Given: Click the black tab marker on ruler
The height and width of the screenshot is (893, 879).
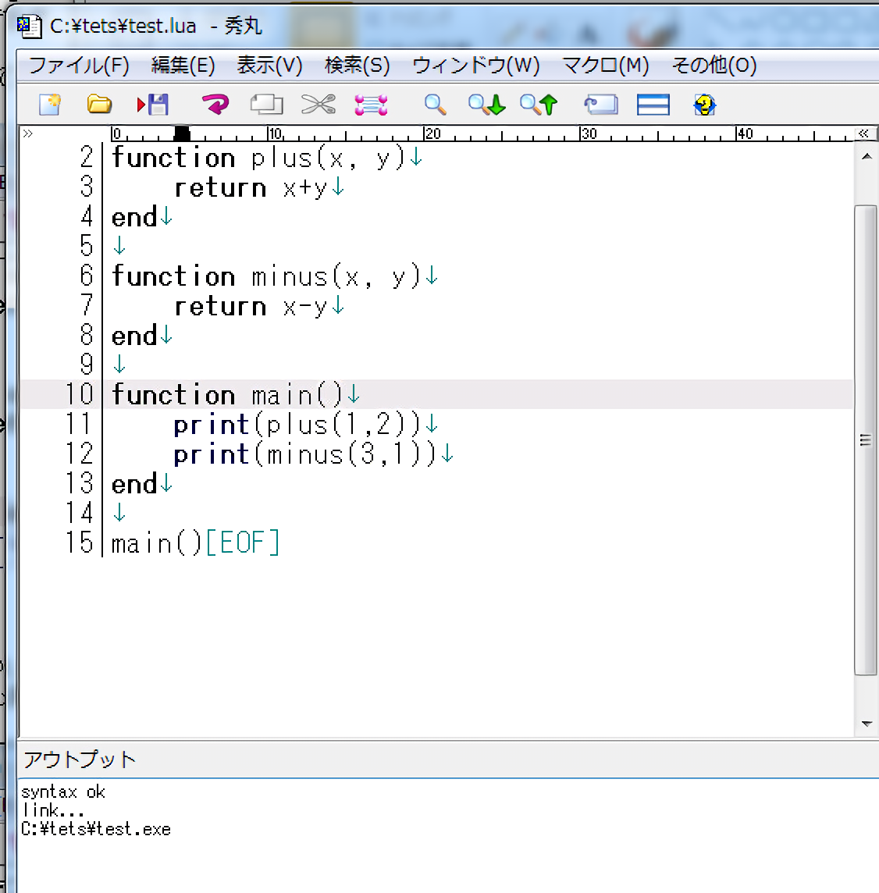Looking at the screenshot, I should tap(182, 134).
